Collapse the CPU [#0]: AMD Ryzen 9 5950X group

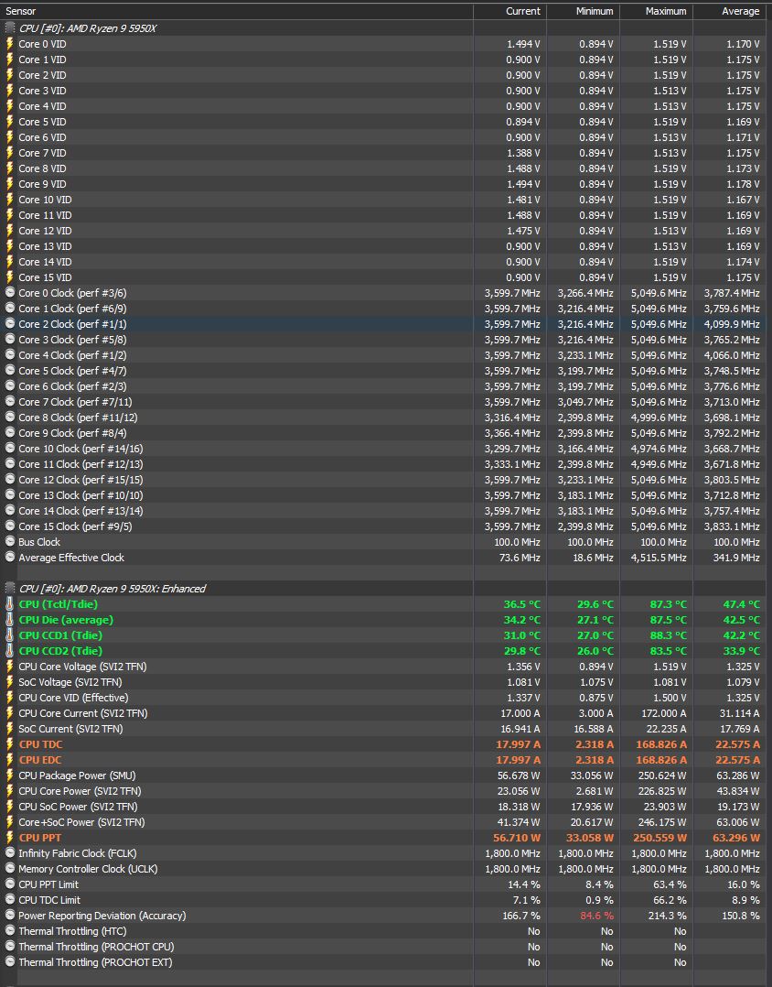pyautogui.click(x=9, y=27)
